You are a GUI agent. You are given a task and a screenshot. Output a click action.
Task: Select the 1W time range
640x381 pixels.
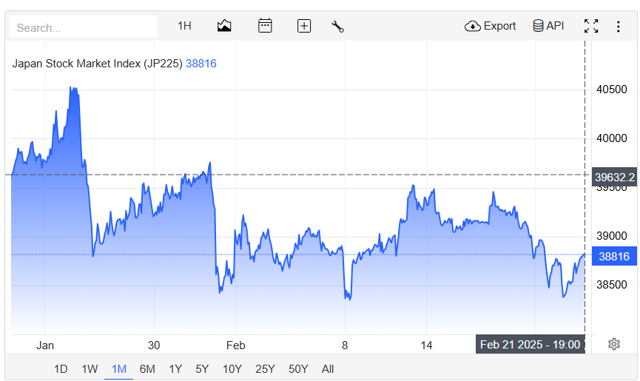point(90,369)
